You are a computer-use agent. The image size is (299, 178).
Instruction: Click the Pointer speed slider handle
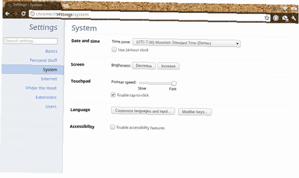pos(174,83)
